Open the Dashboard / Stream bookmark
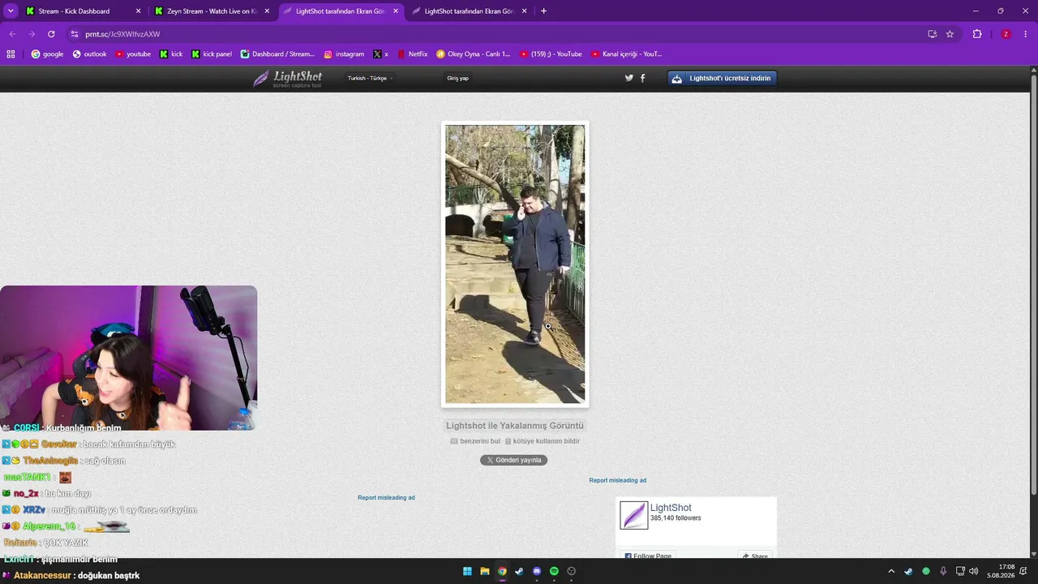 pos(277,54)
